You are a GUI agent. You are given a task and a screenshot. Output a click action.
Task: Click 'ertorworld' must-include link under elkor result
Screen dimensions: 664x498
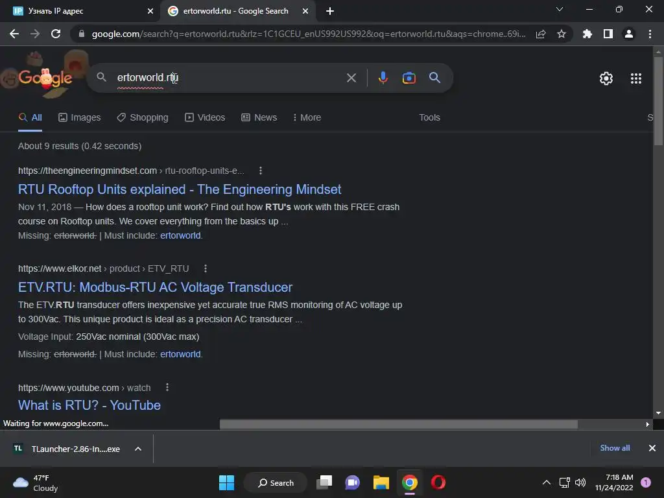(180, 354)
